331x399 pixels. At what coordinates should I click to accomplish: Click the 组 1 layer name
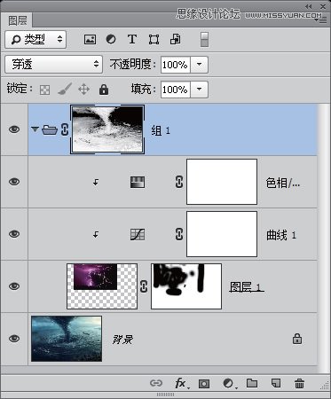[x=161, y=130]
